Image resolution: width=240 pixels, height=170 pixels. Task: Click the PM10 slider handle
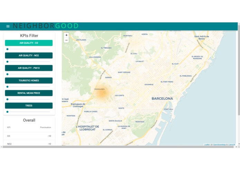click(7, 74)
